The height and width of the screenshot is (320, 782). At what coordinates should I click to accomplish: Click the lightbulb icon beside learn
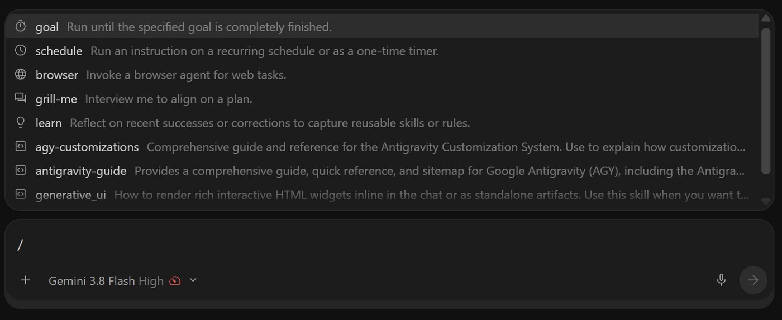point(21,122)
